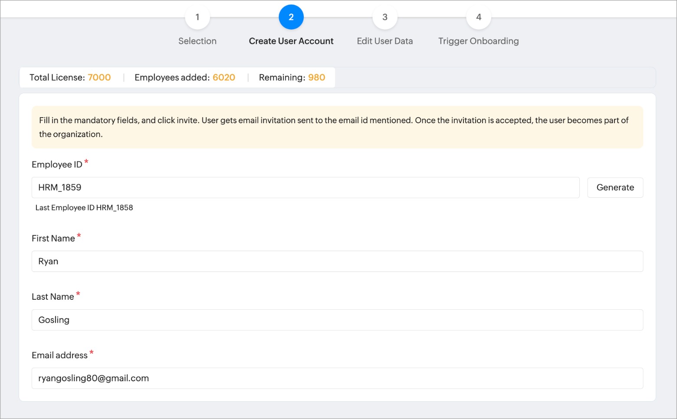Click step 2 circle Create User Account
This screenshot has width=677, height=419.
click(291, 17)
